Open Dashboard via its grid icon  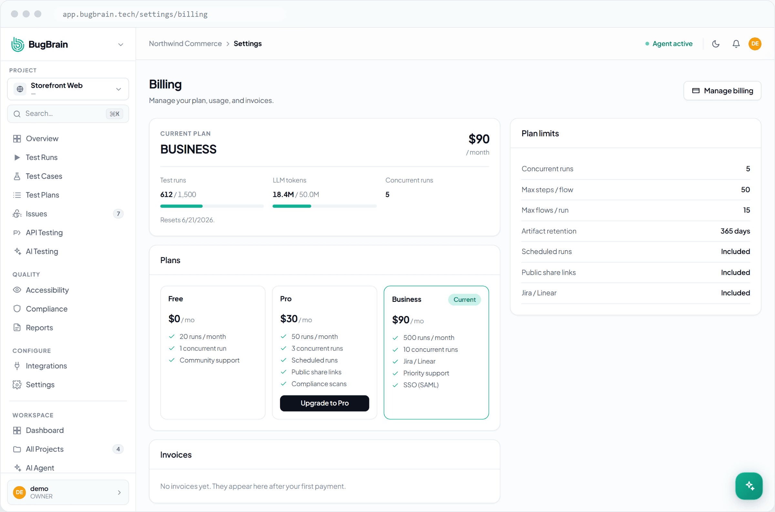(x=17, y=430)
